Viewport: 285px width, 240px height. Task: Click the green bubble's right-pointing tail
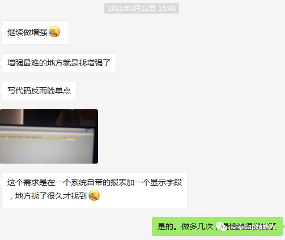(283, 226)
